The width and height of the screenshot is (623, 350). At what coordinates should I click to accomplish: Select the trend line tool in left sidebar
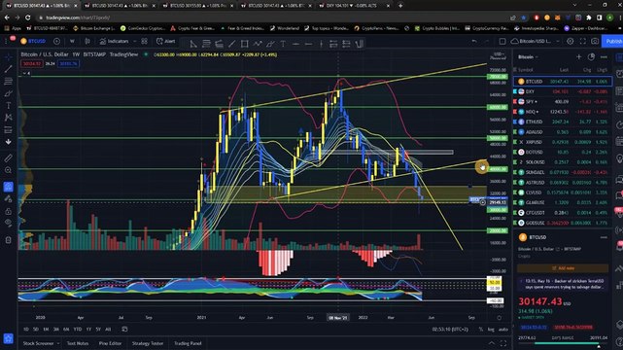pos(9,69)
